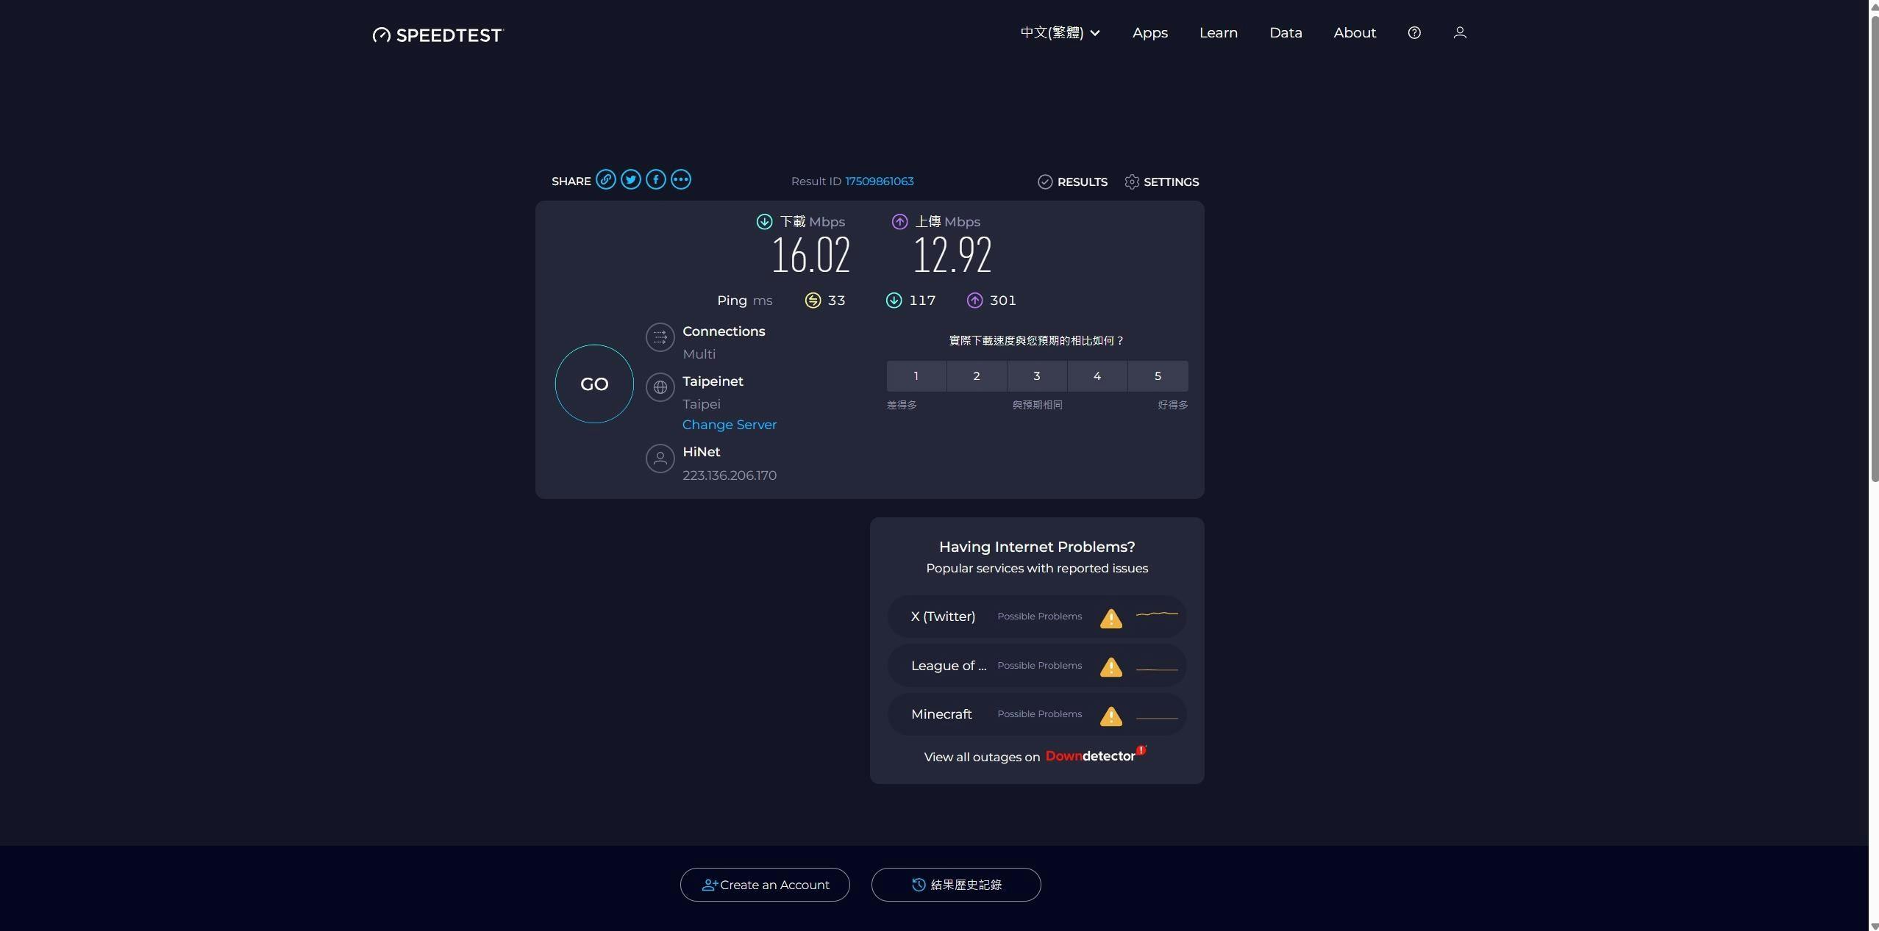
Task: Rate download speed as 3
Action: click(1037, 375)
